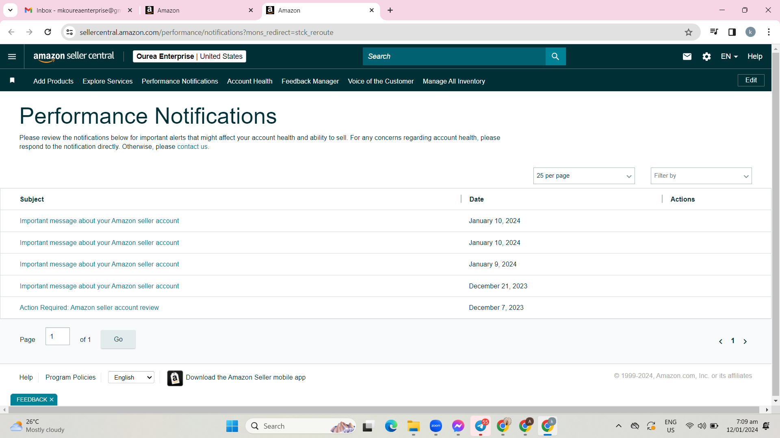Click the Windows taskbar Search box
Image resolution: width=780 pixels, height=438 pixels.
coord(301,426)
